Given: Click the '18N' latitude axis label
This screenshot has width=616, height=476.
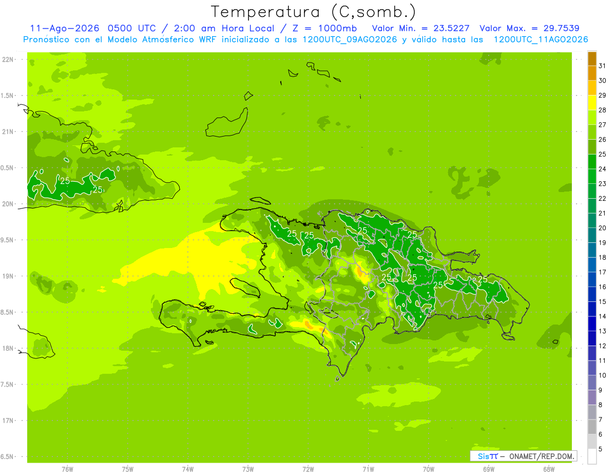Looking at the screenshot, I should point(8,348).
